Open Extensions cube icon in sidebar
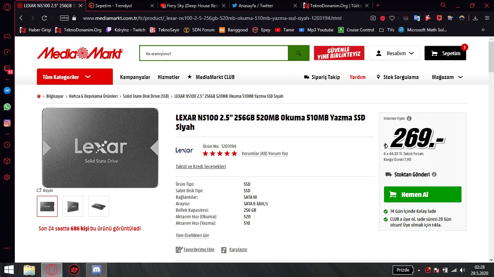 7,161
